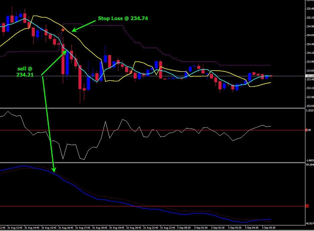Click the red 50 level marker
Image resolution: width=314 pixels, height=231 pixels.
(x=307, y=206)
